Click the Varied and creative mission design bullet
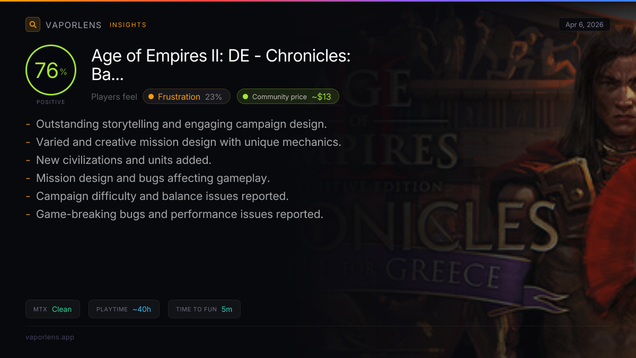636x358 pixels. pos(188,142)
